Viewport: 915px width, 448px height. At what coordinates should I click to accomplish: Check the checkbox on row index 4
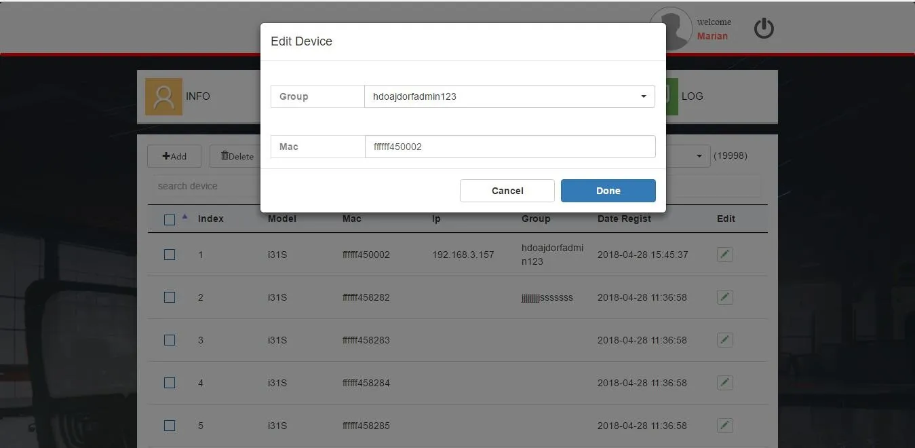[170, 382]
